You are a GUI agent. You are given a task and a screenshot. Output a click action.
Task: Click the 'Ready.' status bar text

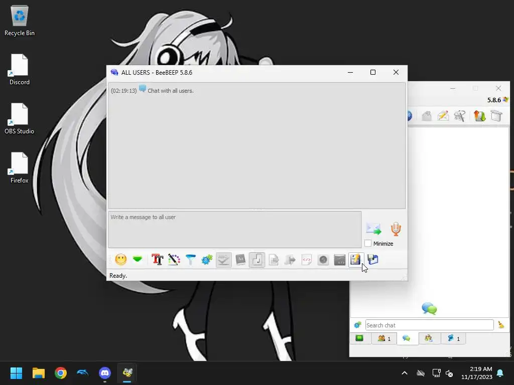point(118,276)
